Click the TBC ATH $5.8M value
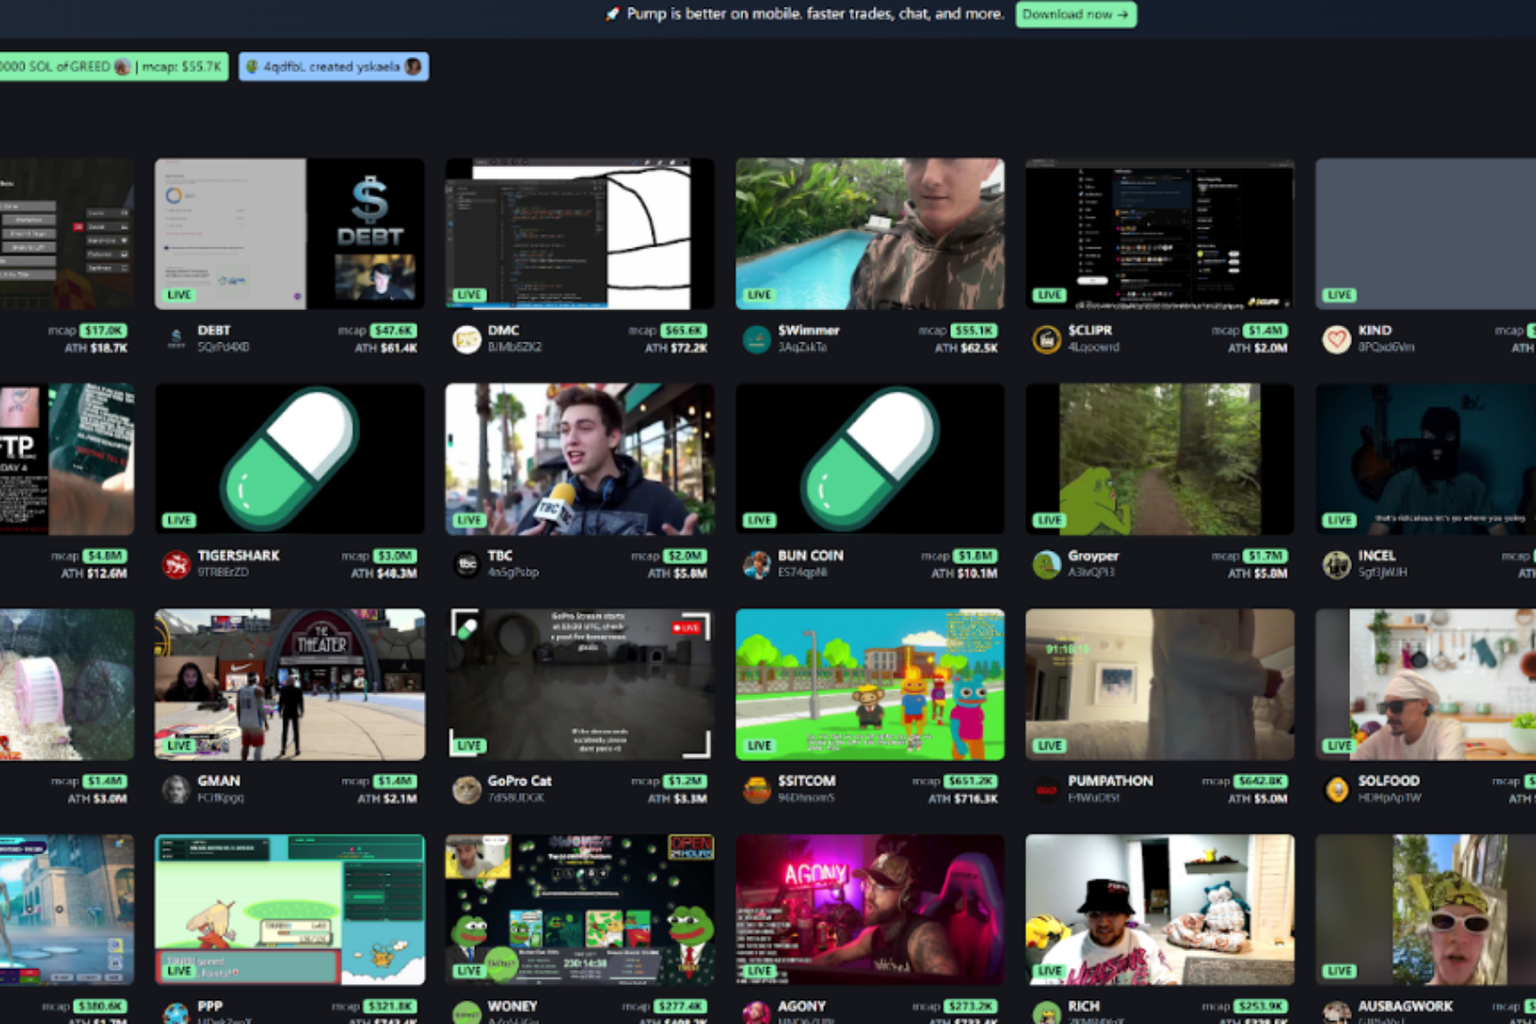1536x1024 pixels. coord(677,574)
